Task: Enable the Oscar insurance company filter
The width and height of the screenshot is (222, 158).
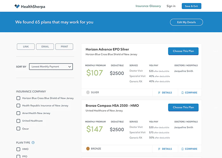Action: pos(18,129)
